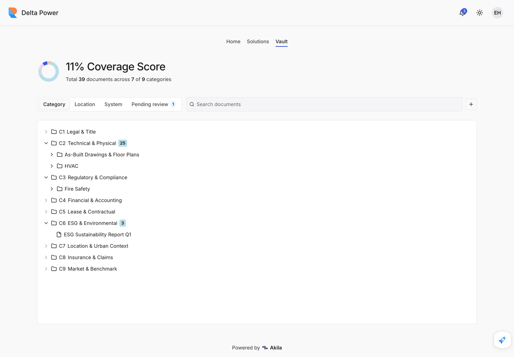Click the 25 badge on C2
The width and height of the screenshot is (514, 357).
[123, 143]
